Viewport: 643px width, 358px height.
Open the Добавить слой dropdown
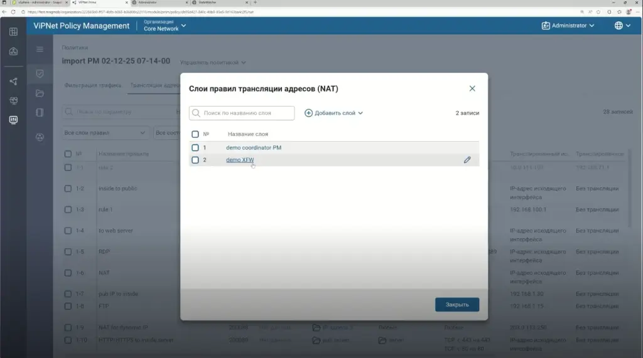pos(334,113)
